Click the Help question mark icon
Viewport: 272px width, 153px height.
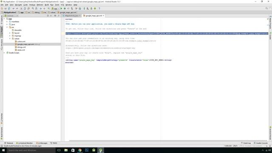coord(99,8)
